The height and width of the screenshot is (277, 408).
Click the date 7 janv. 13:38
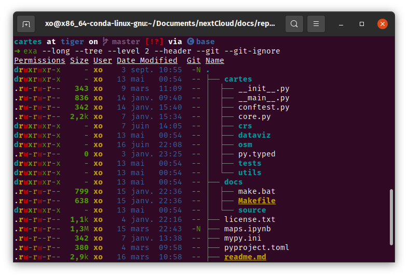152,238
